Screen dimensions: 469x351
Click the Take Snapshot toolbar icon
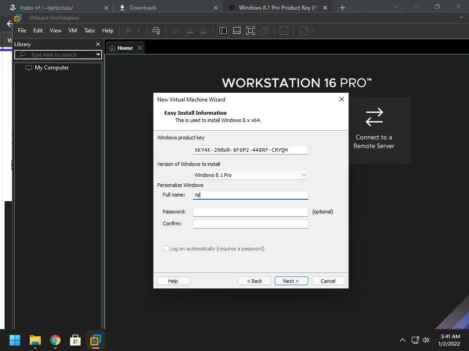175,31
